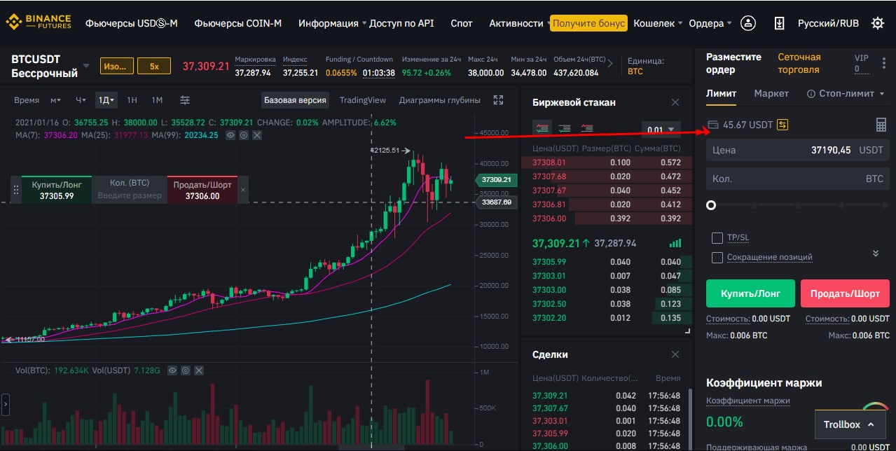This screenshot has height=451, width=896.
Task: Open Кошелек dropdown menu
Action: coord(658,23)
